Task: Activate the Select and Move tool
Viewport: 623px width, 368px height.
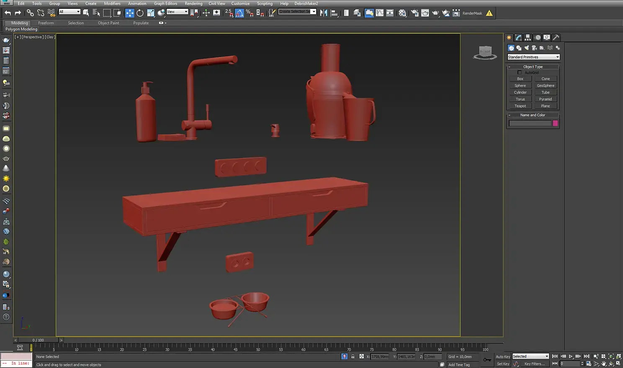Action: 129,13
